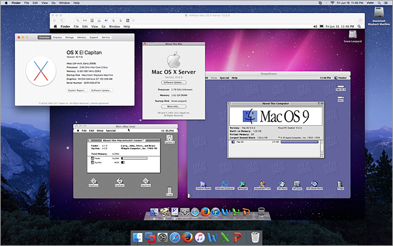Click the Mac OS 9 Finder application menu

click(341, 78)
